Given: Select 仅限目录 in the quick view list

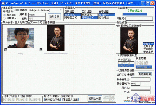Looking at the screenshot, I should coord(148,46).
